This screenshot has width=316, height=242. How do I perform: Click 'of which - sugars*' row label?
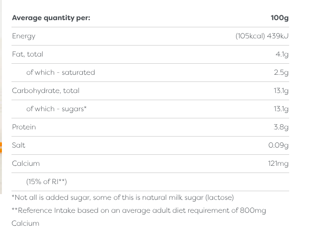pyautogui.click(x=56, y=109)
